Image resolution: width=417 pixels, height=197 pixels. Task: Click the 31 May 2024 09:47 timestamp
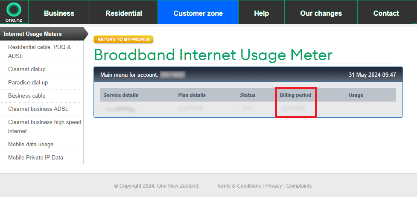[x=372, y=75]
